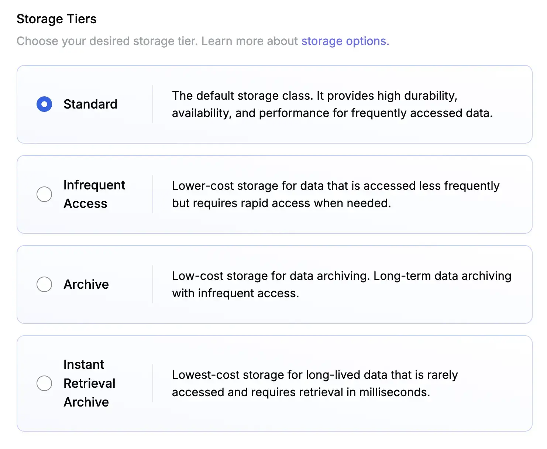Open the storage options link
Screen dimensions: 547x449
[x=345, y=41]
